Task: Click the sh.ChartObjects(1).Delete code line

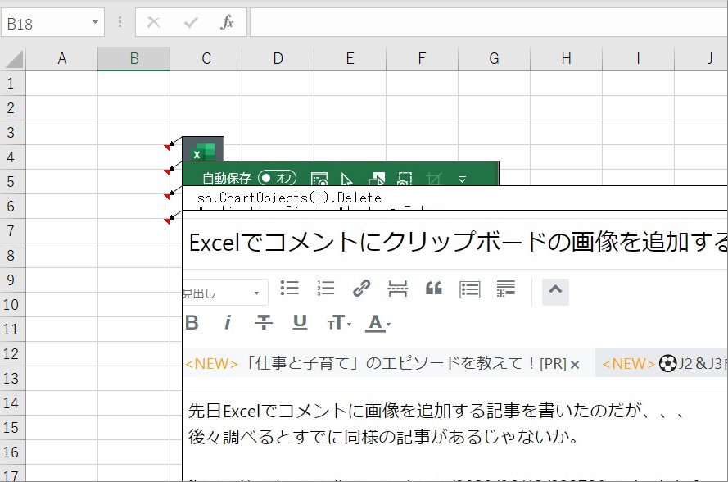Action: [289, 198]
